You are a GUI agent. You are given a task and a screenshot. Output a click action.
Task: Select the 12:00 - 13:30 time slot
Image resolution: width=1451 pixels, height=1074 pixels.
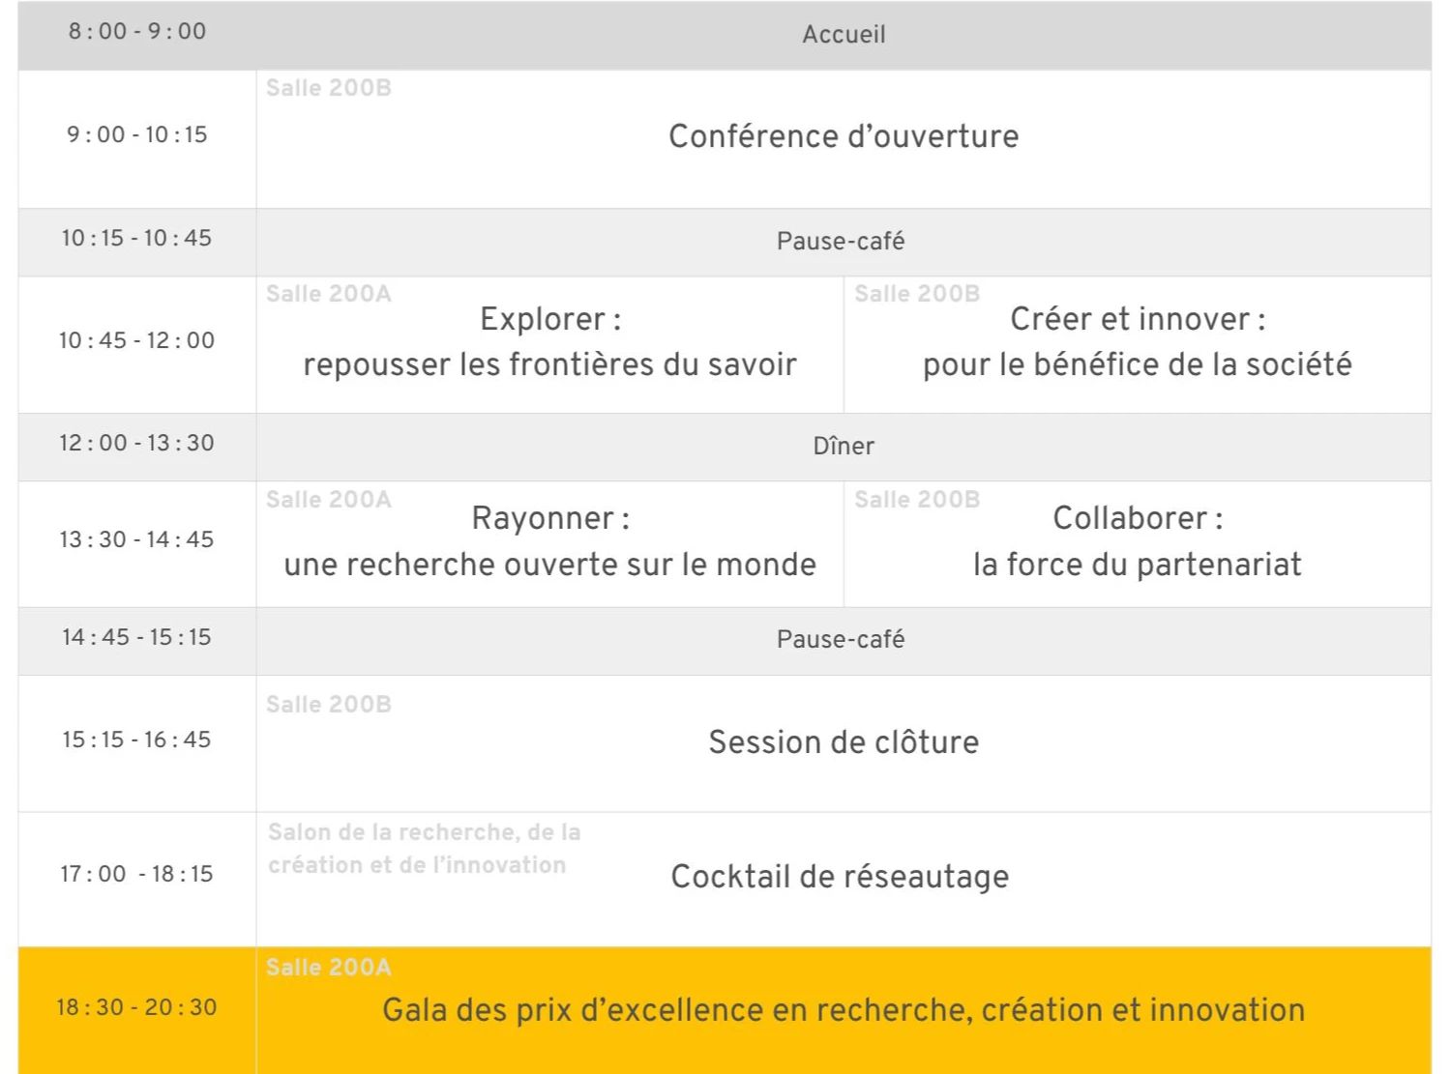click(136, 443)
